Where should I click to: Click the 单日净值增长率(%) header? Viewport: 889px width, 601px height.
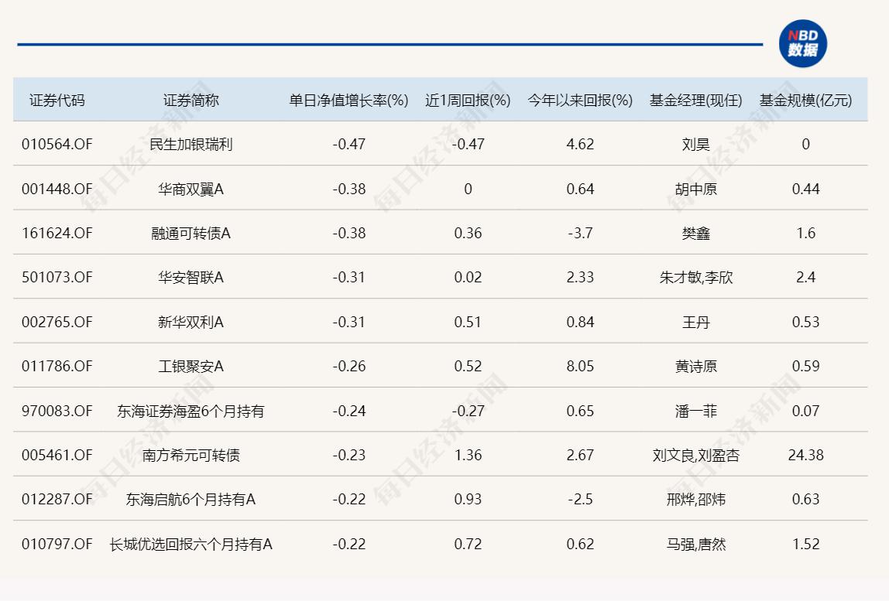pyautogui.click(x=348, y=101)
